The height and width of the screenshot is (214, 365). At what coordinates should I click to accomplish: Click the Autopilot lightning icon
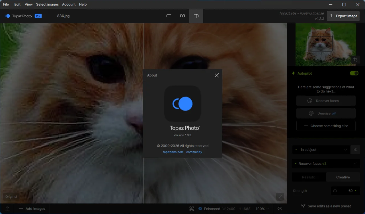tap(294, 73)
